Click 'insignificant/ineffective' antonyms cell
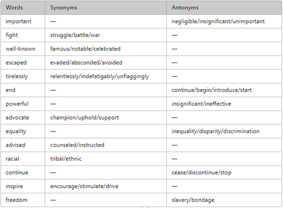The width and height of the screenshot is (283, 208). [x=201, y=104]
